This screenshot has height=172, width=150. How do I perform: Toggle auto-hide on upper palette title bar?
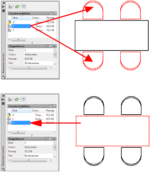pos(3,7)
